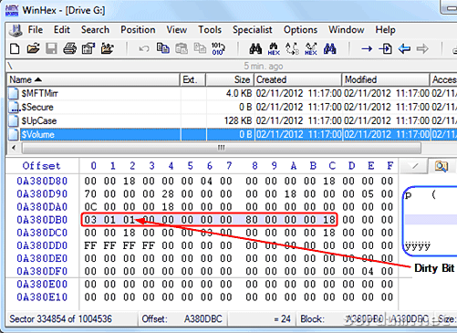Open Modify Data with the 101/010 icon

click(218, 48)
